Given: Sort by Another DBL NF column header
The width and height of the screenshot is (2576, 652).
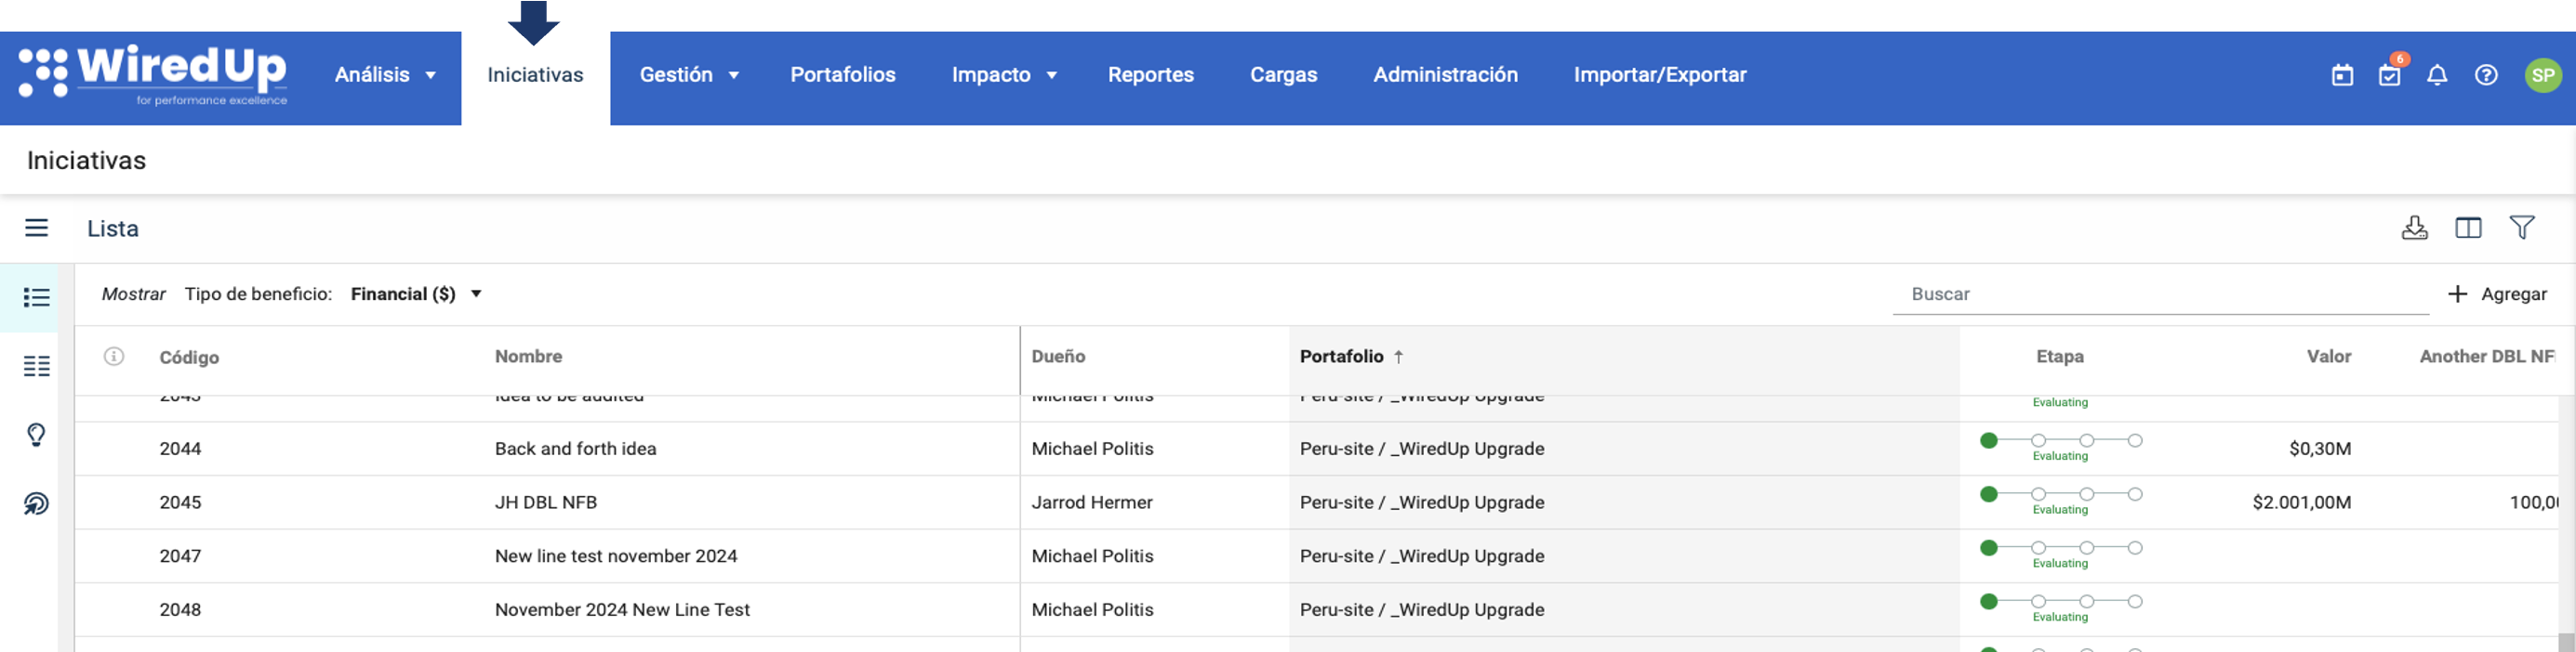Looking at the screenshot, I should click(x=2487, y=357).
